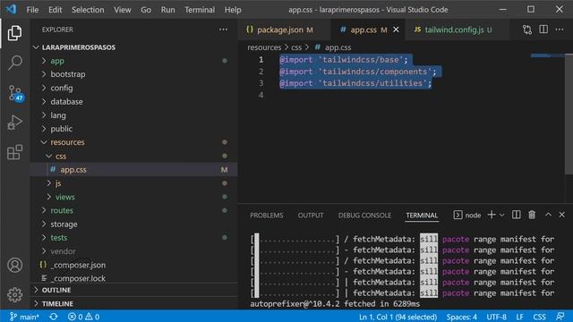The image size is (573, 322).
Task: Maximize the panel size with caret icon
Action: point(548,215)
